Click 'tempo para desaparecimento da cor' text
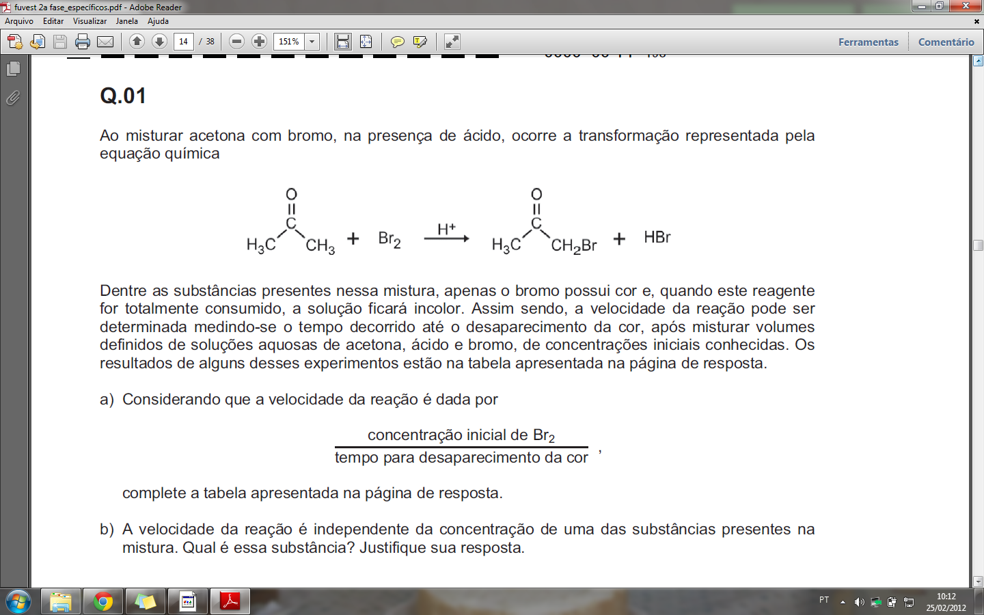Image resolution: width=984 pixels, height=615 pixels. (461, 457)
